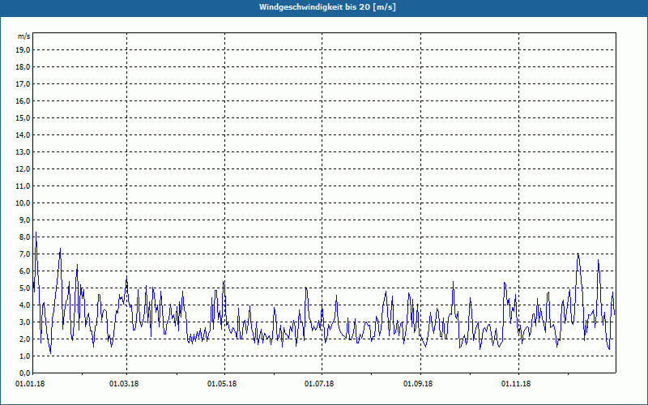Click the 7,0 y-axis label
Screen dimensions: 648x405
pos(24,254)
